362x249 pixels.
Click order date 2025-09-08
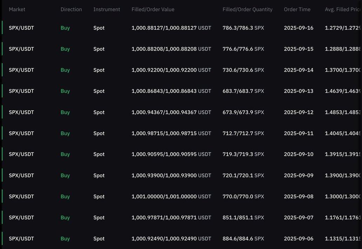[x=299, y=197]
